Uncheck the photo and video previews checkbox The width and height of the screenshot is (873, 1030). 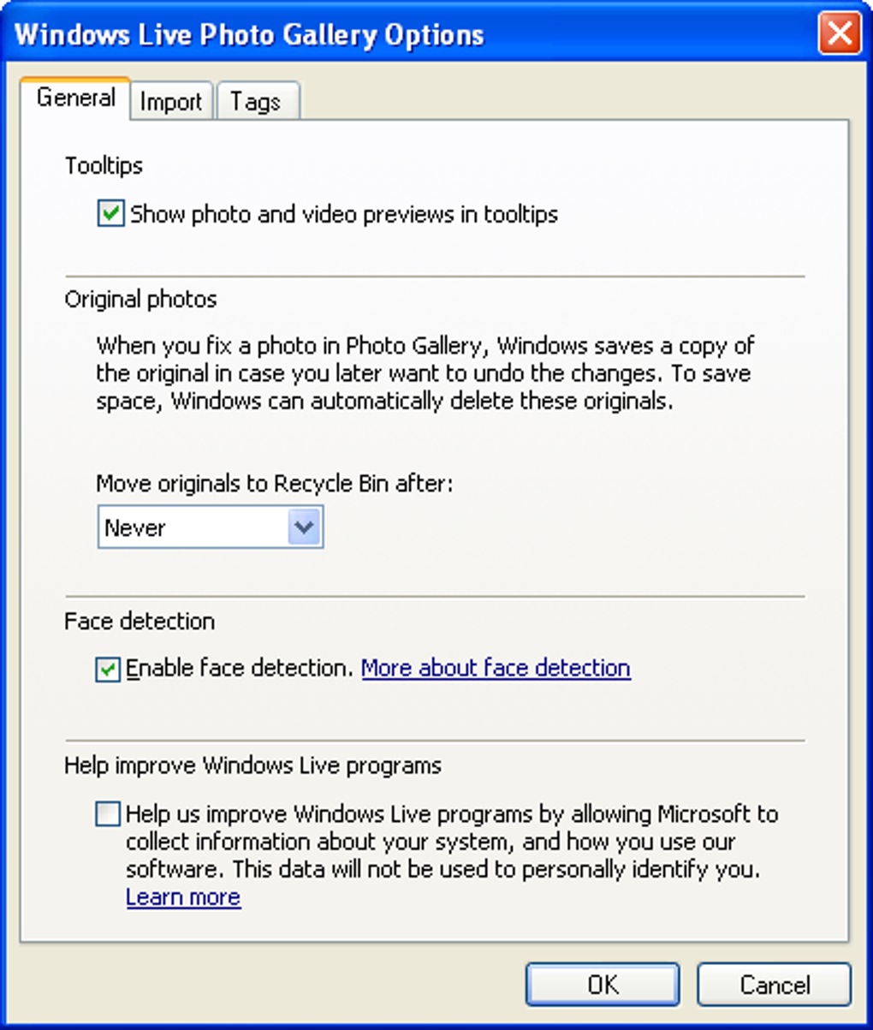pos(110,213)
